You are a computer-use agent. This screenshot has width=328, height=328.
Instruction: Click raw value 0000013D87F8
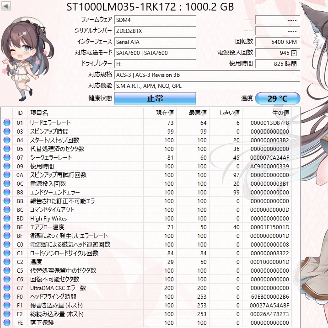coord(269,123)
